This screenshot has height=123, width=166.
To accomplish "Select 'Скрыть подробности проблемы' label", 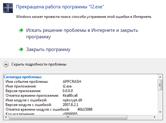I will (x=39, y=64).
